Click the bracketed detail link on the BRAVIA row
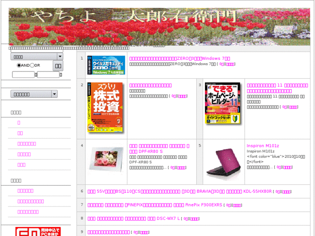This screenshot has height=236, width=315. pos(286,192)
